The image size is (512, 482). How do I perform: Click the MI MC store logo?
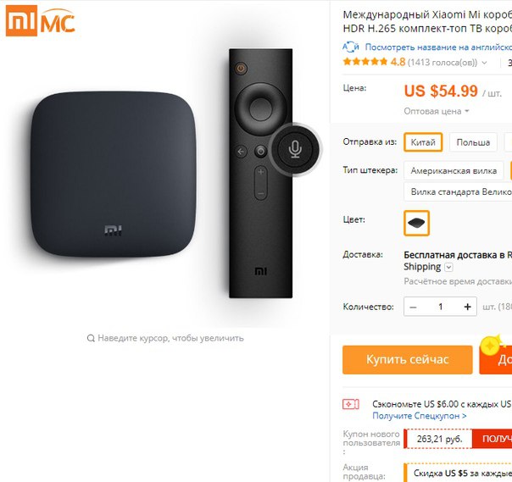pyautogui.click(x=41, y=21)
